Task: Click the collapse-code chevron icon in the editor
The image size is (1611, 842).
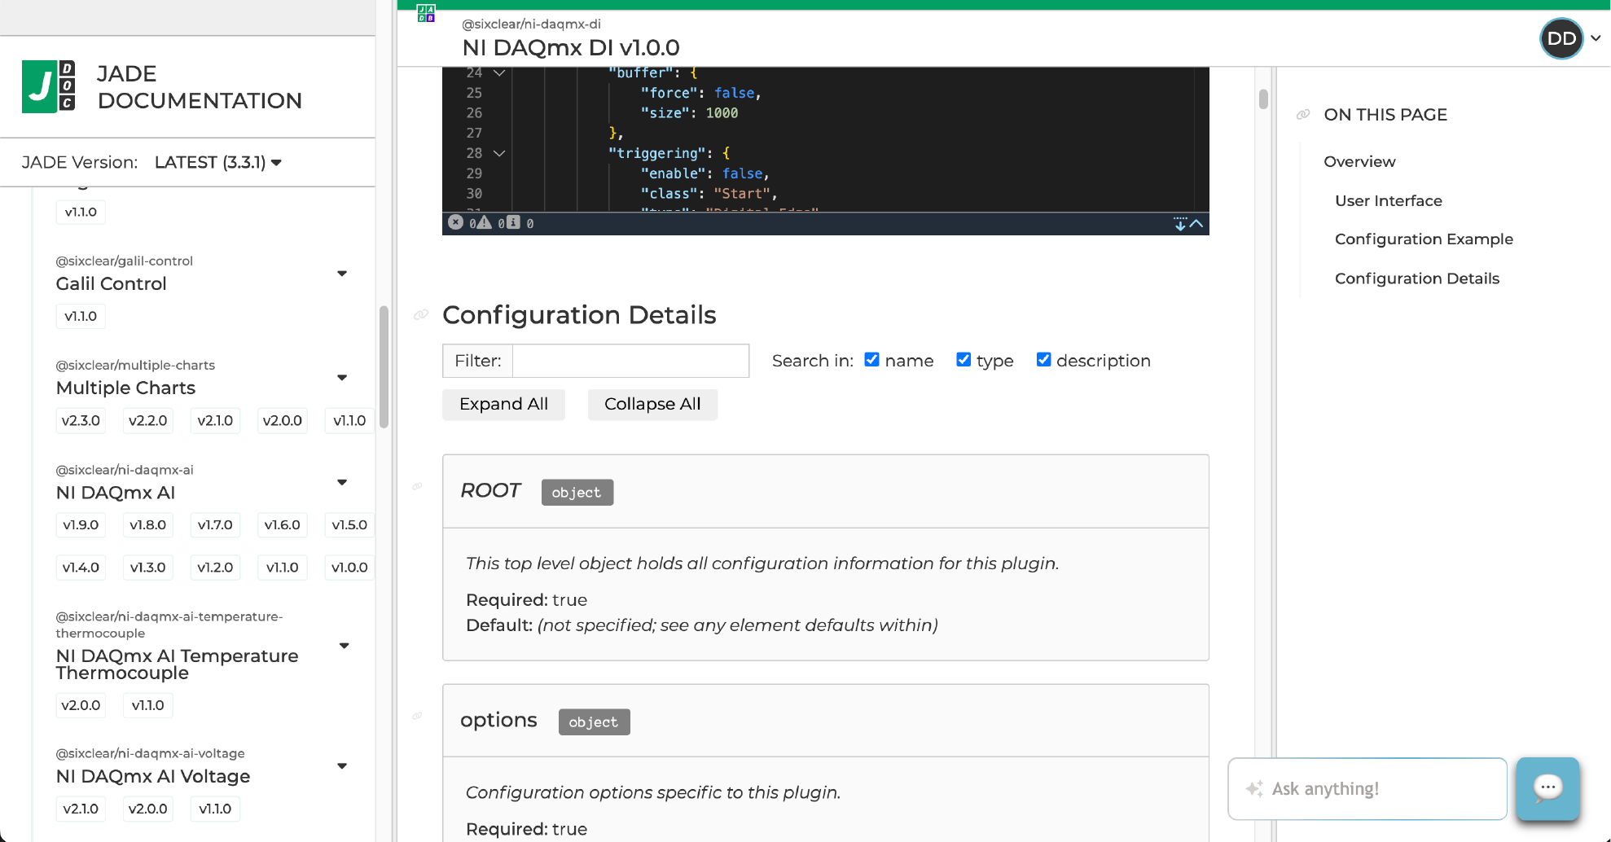Action: click(1196, 224)
